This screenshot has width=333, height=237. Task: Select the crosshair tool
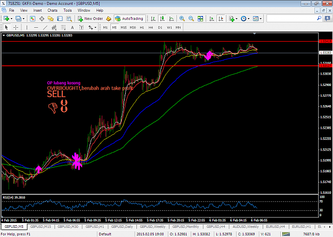pos(15,27)
